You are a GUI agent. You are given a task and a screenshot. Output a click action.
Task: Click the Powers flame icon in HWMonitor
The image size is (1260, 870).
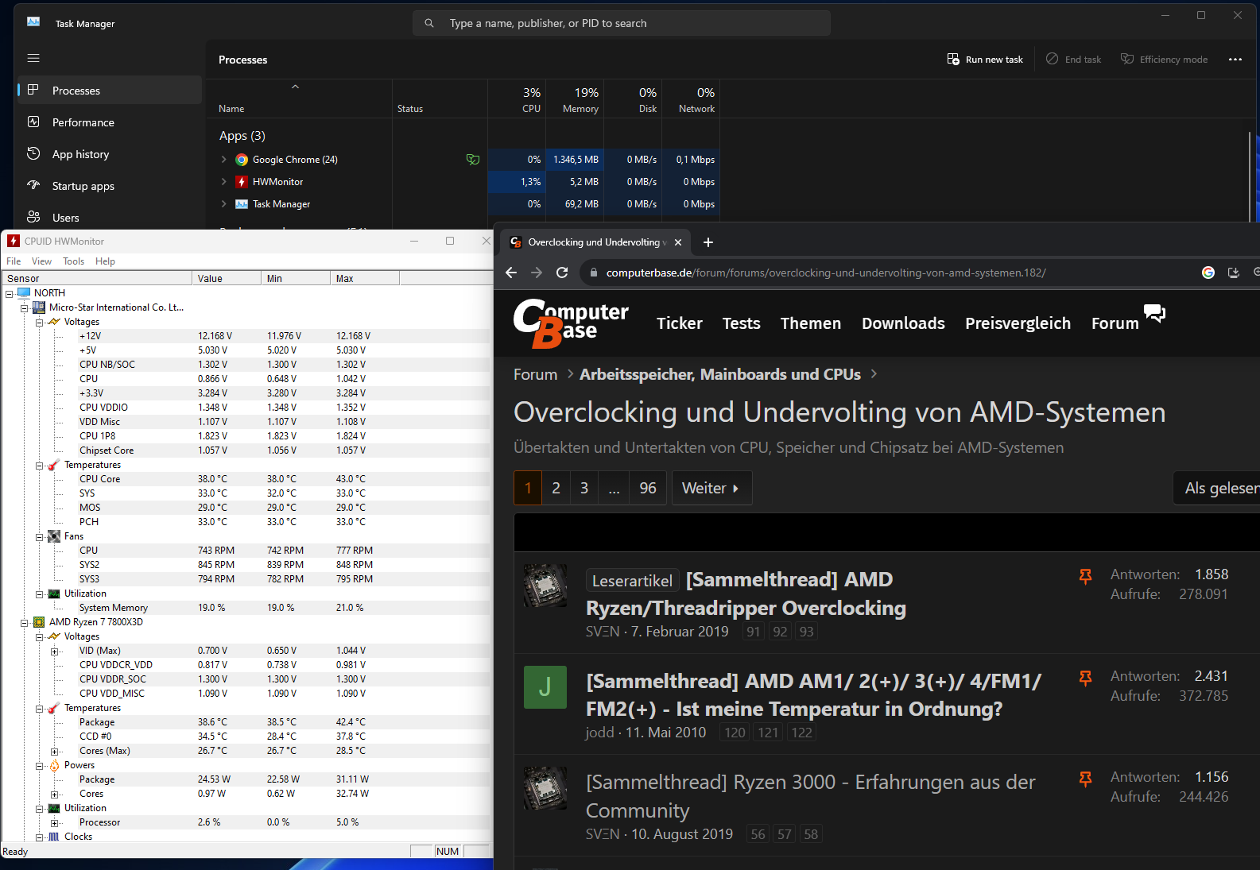pyautogui.click(x=54, y=765)
